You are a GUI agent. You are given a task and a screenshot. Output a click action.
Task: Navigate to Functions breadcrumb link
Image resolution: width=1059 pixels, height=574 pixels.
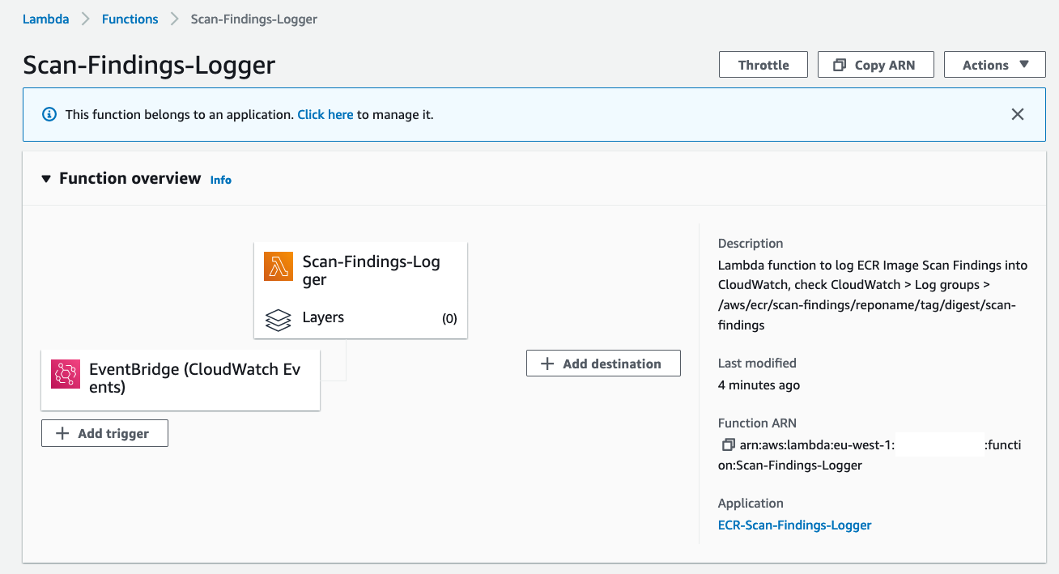[130, 19]
